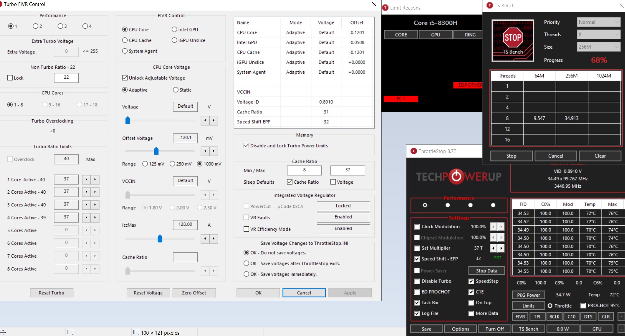Screen dimensions: 625x336
Task: Open the Priority dropdown
Action: 598,22
